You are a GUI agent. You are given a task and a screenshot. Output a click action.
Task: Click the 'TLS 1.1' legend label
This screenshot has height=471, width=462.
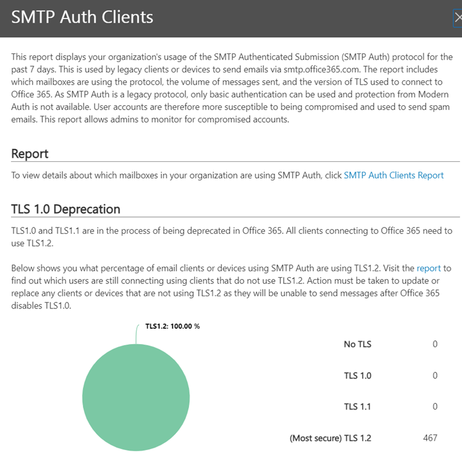coord(357,407)
